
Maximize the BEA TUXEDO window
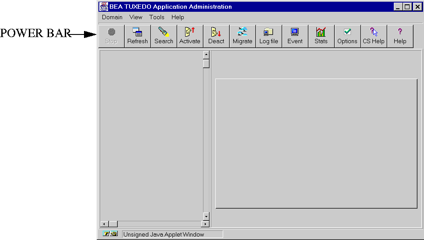[407, 7]
